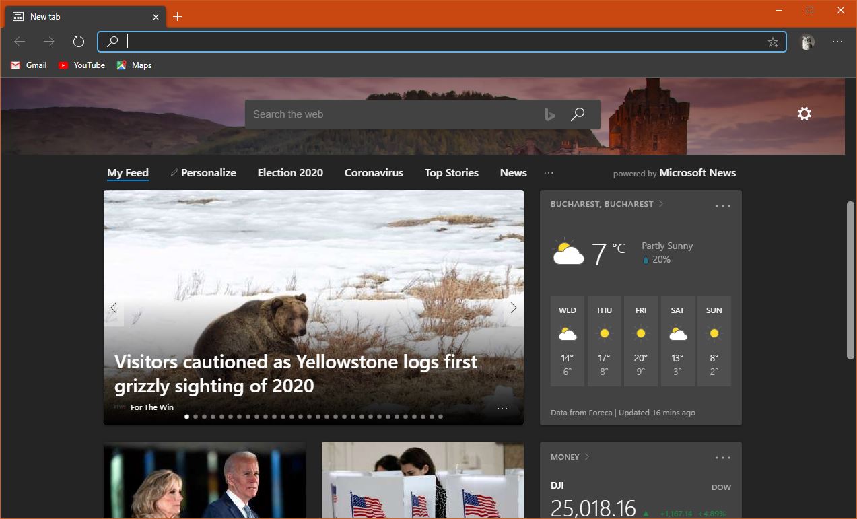Viewport: 857px width, 519px height.
Task: Open Personalize feed link
Action: click(203, 173)
